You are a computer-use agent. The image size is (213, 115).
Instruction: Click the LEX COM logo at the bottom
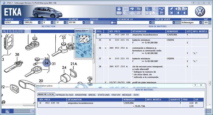tap(7, 111)
